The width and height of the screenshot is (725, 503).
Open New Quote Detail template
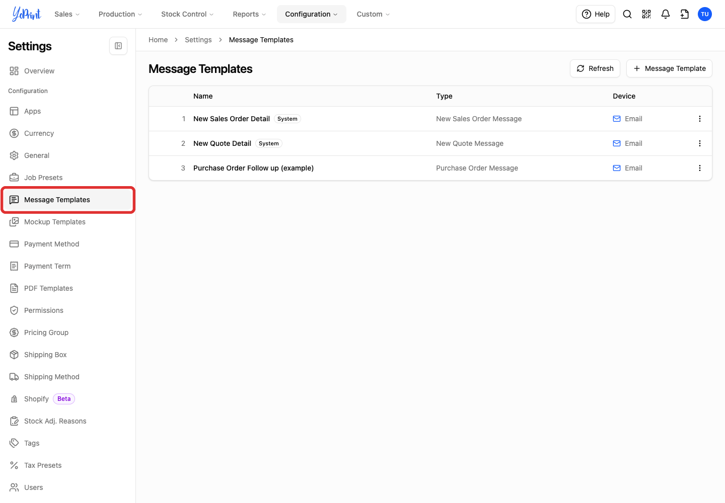coord(222,143)
